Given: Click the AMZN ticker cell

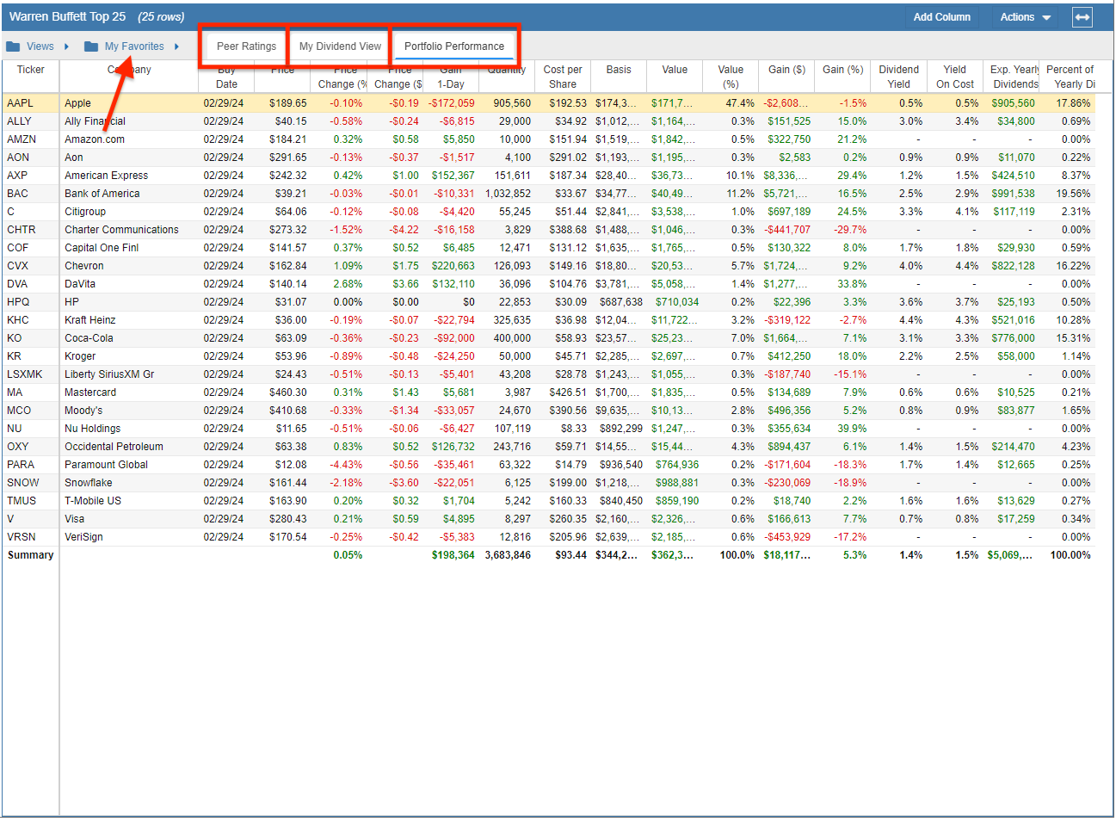Looking at the screenshot, I should pyautogui.click(x=22, y=139).
